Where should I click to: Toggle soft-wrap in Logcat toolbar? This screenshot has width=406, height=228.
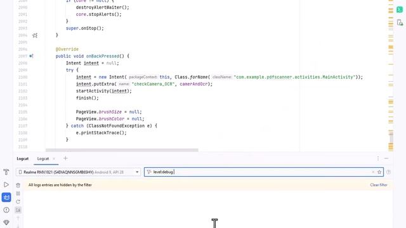18,210
